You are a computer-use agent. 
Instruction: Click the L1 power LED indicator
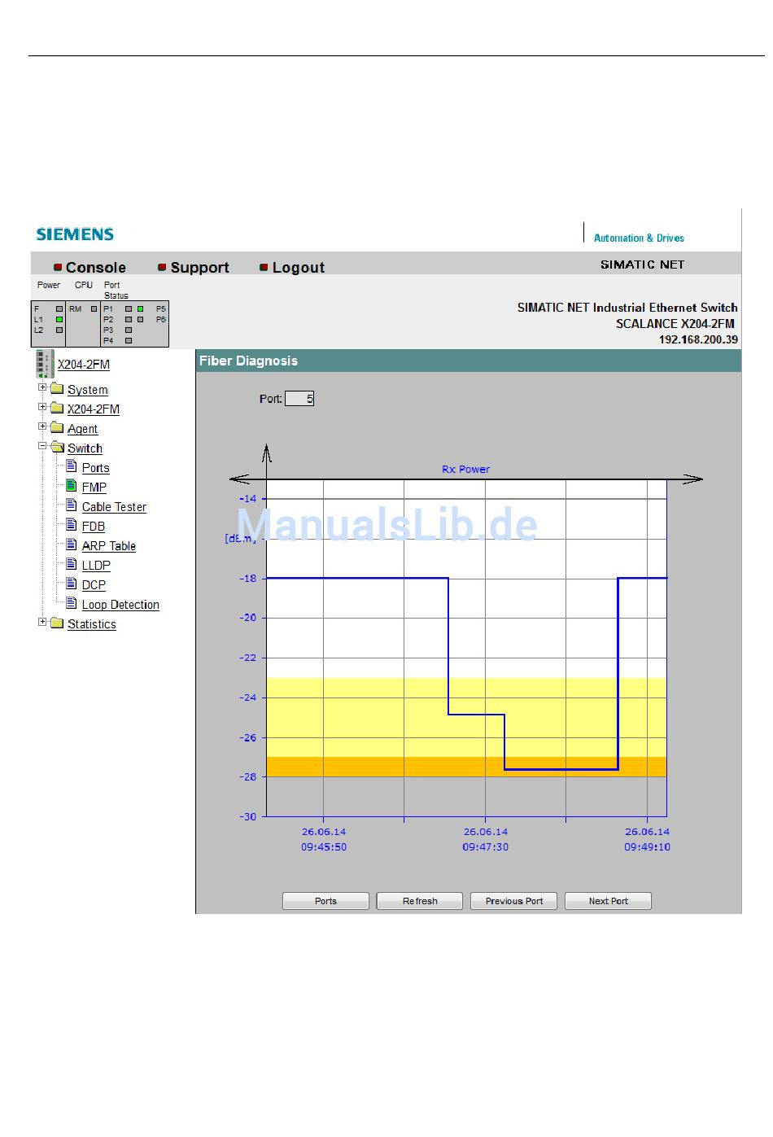coord(59,320)
